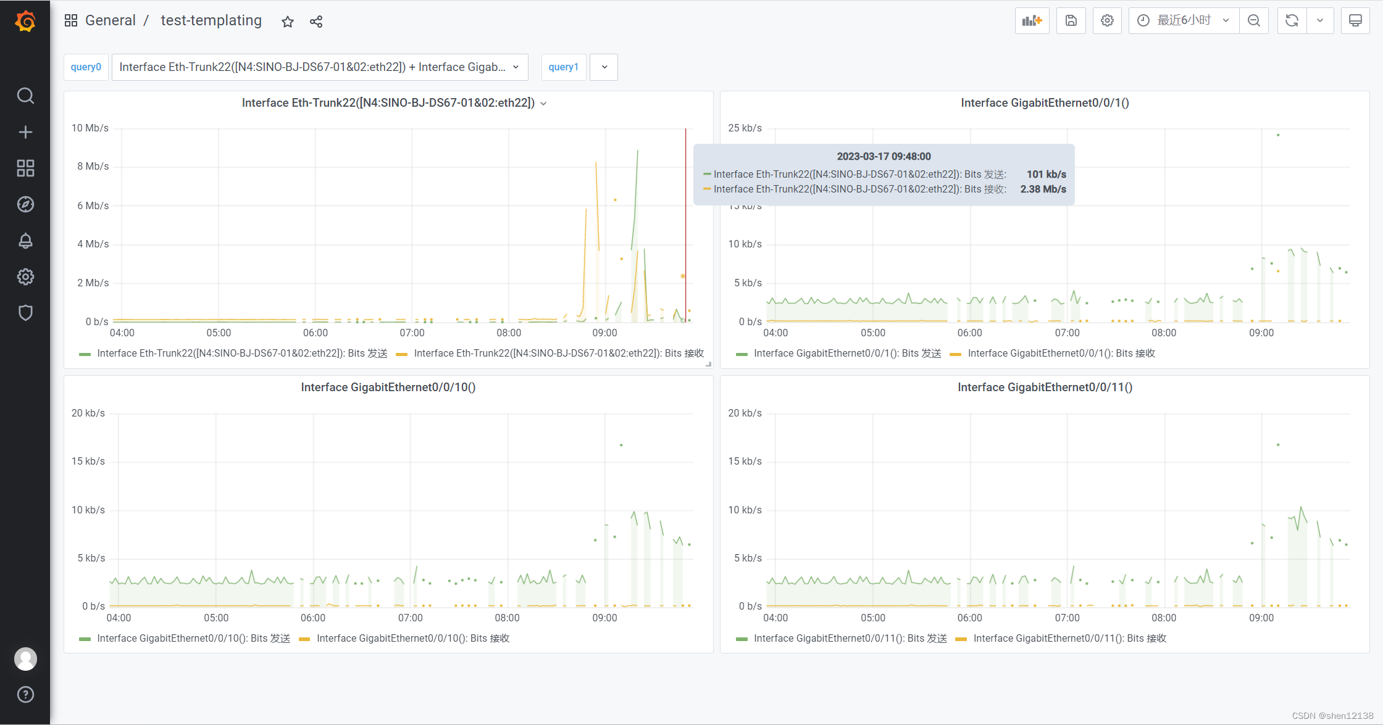1383x725 pixels.
Task: Click the General breadcrumb link
Action: (x=111, y=20)
